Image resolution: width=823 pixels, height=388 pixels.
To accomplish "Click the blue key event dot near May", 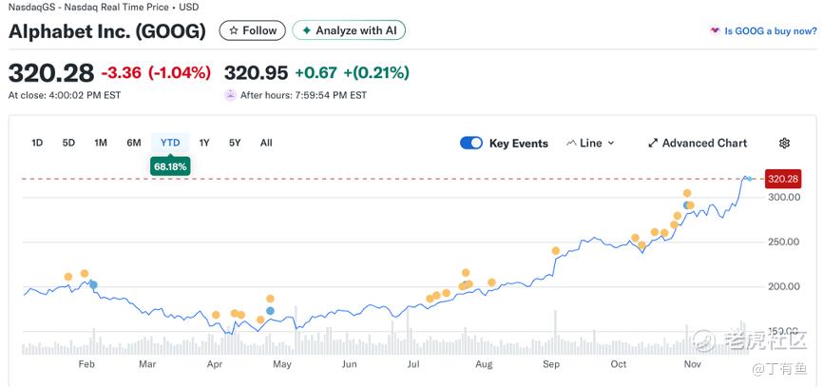I will 271,311.
